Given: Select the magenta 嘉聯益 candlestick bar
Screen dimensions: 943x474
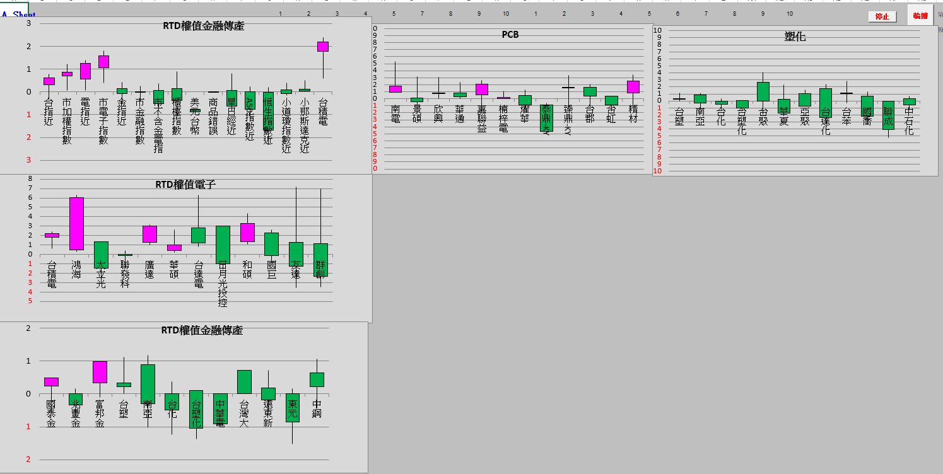Looking at the screenshot, I should pos(481,90).
